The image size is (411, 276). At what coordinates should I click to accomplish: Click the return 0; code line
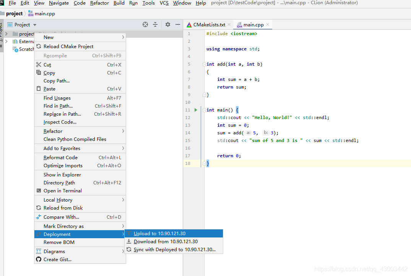tap(229, 156)
